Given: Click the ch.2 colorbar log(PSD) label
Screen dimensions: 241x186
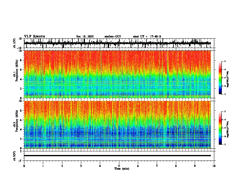Looking at the screenshot, I should click(x=228, y=129).
